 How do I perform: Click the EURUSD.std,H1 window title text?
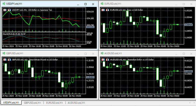(113, 4)
